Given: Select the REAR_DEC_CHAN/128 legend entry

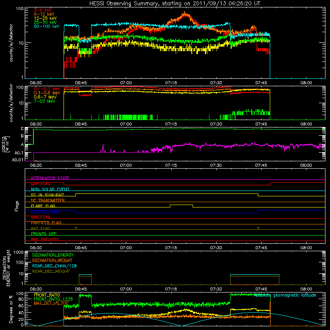Looking at the screenshot, I should point(54,266).
